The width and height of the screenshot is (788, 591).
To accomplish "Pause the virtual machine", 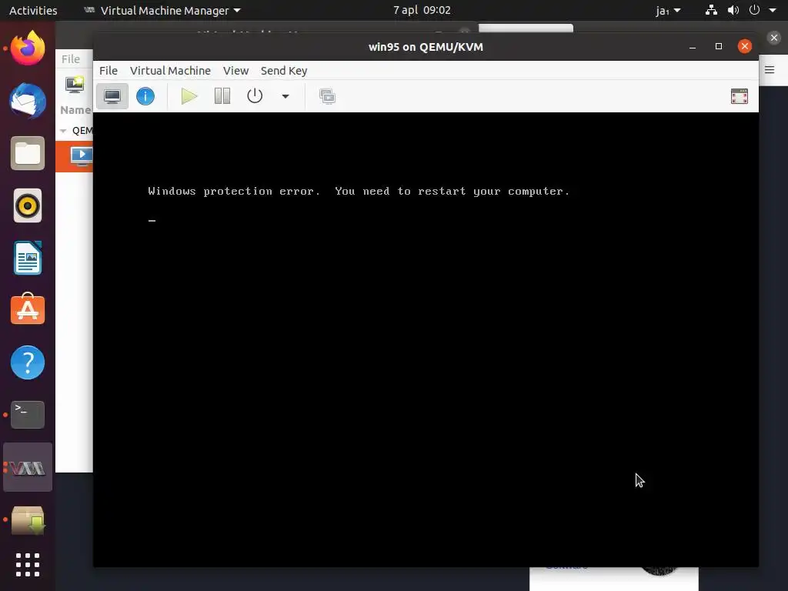I will tap(222, 96).
